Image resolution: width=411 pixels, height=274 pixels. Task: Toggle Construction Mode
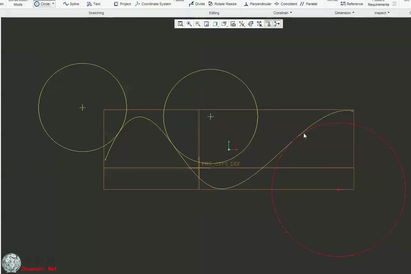pos(18,3)
